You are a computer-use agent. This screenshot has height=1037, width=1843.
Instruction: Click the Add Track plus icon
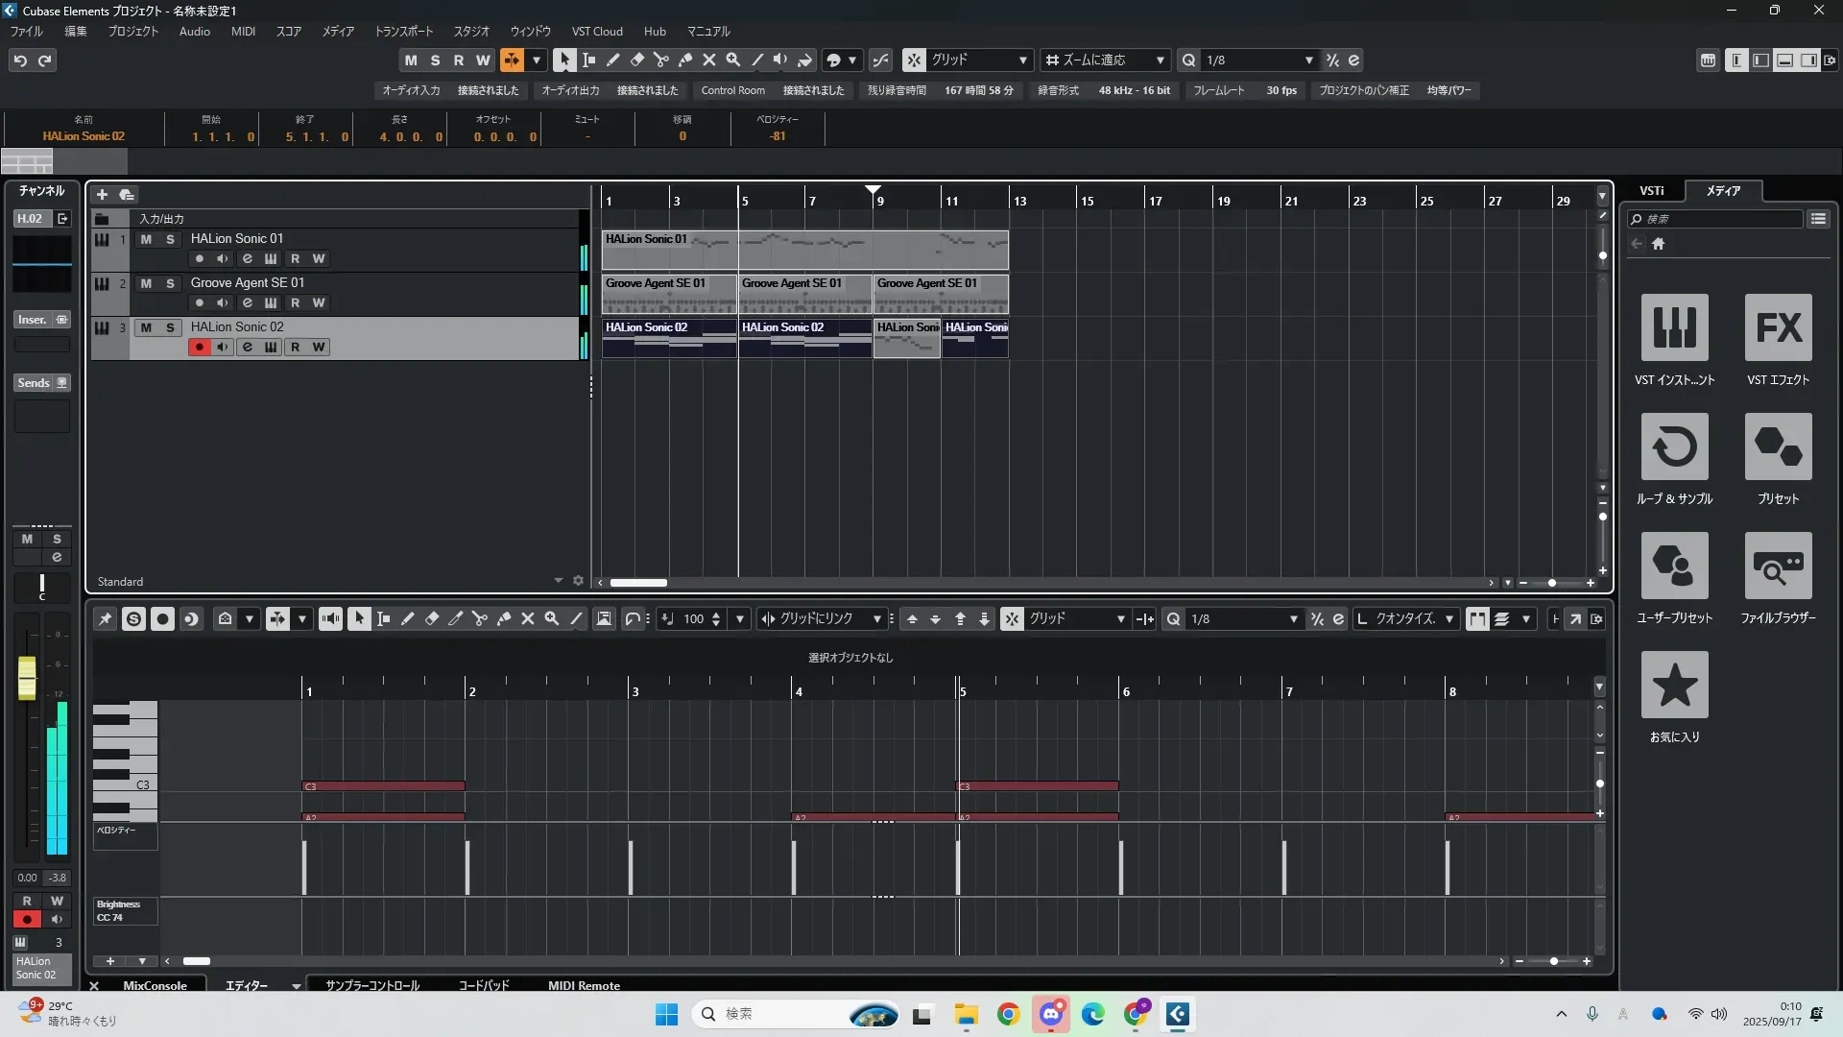[x=102, y=194]
